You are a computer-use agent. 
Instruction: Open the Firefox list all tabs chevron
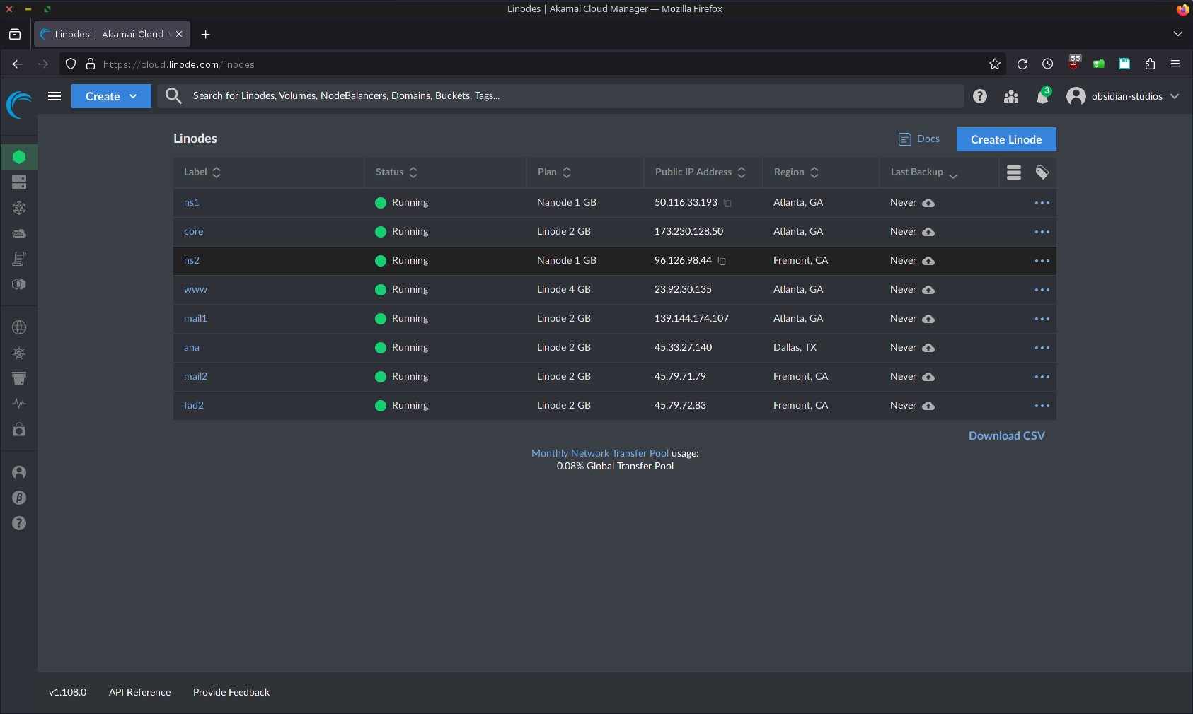point(1178,34)
